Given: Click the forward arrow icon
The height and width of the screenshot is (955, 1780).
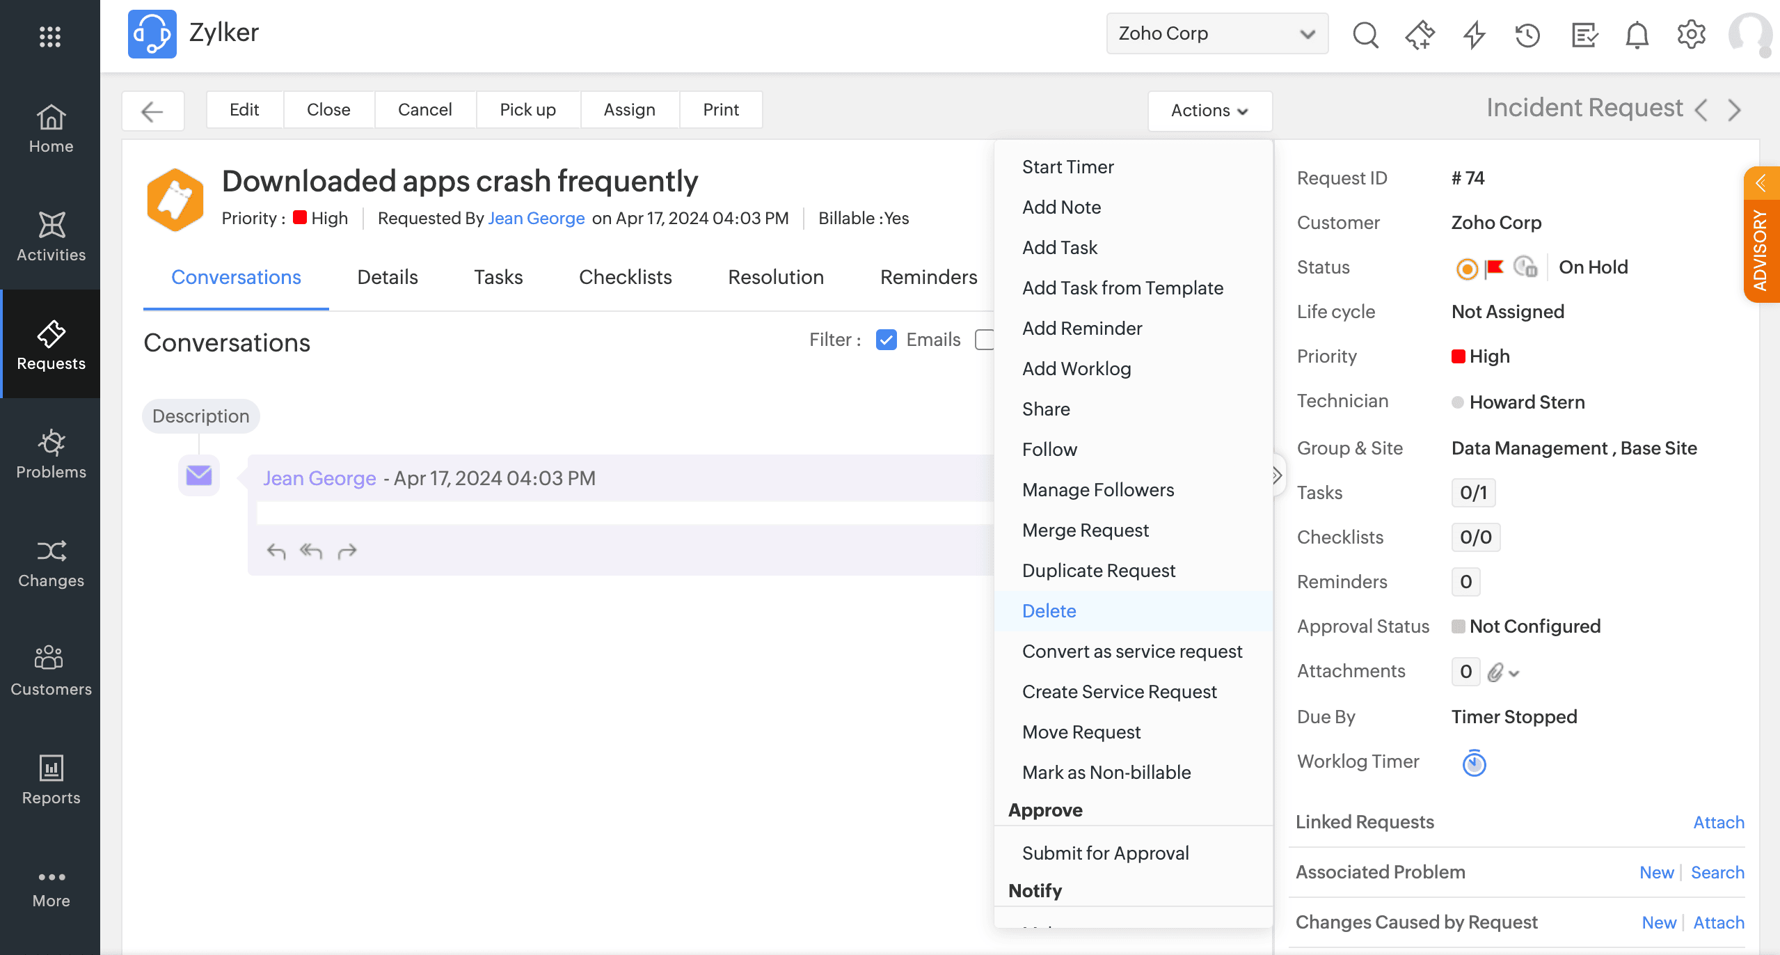Looking at the screenshot, I should pyautogui.click(x=347, y=551).
